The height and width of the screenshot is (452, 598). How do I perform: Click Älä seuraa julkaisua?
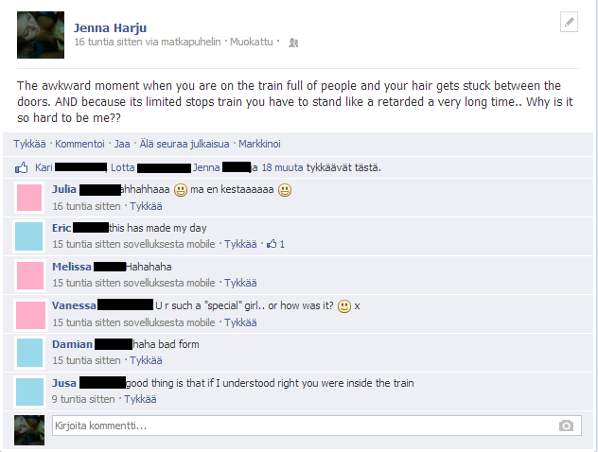[185, 144]
